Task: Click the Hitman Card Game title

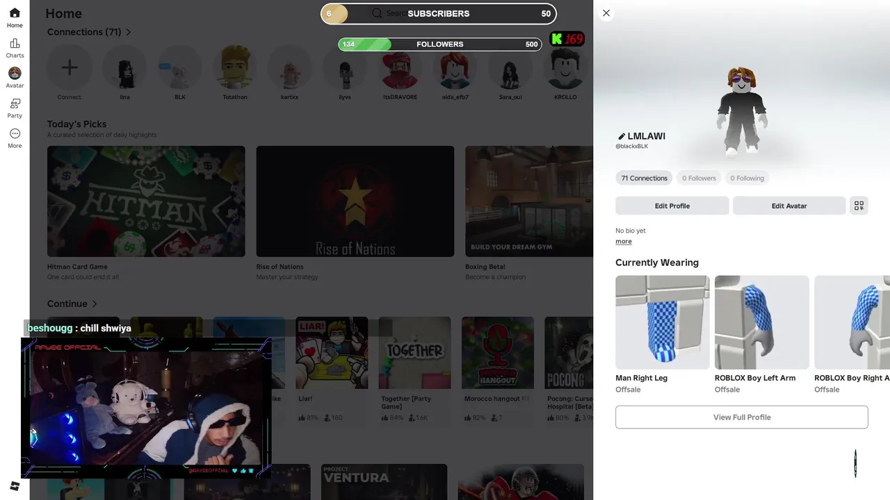Action: coord(77,267)
